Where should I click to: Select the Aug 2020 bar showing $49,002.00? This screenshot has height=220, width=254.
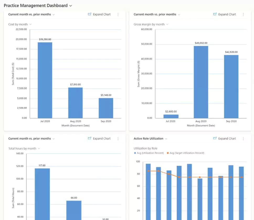[x=201, y=82]
